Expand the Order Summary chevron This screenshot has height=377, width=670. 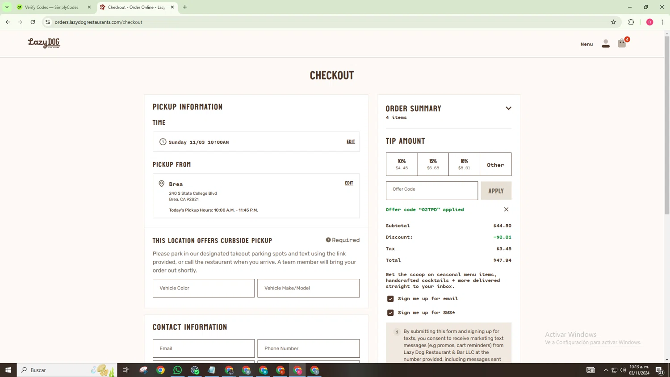click(x=508, y=108)
